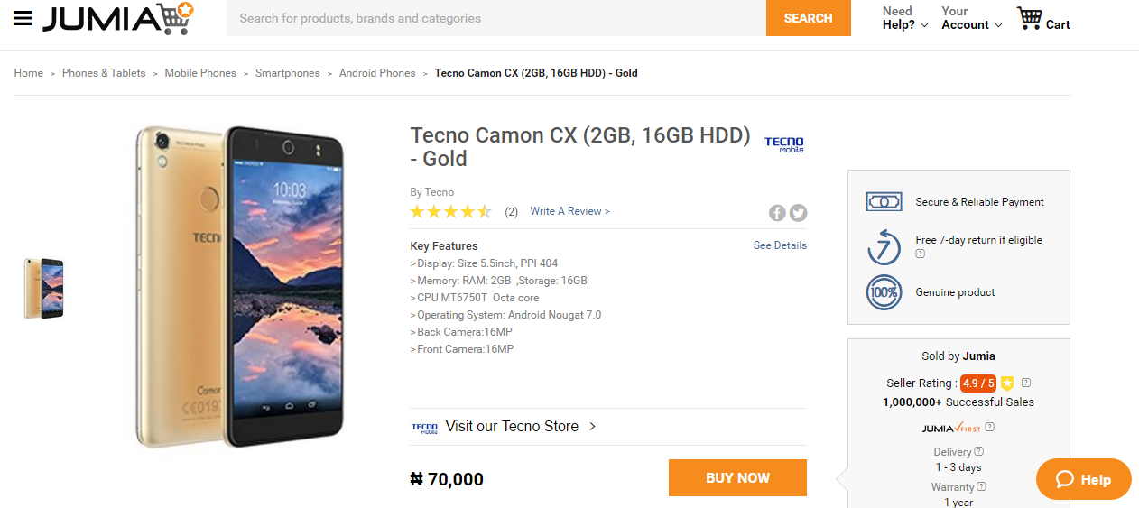Click the help icon next to Warranty
The width and height of the screenshot is (1139, 508).
point(982,486)
